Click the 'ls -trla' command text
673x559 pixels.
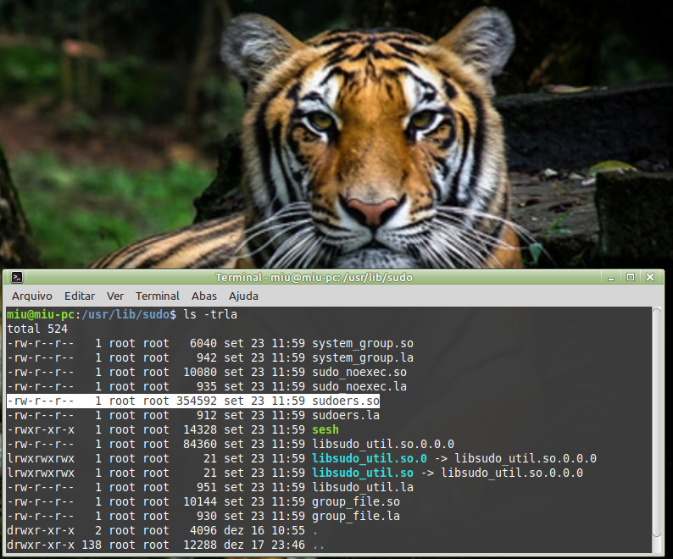(x=210, y=314)
